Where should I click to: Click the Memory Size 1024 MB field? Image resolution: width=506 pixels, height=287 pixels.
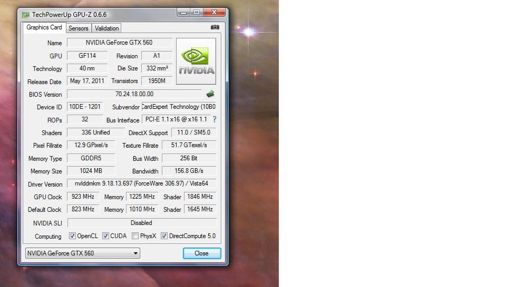tap(91, 171)
